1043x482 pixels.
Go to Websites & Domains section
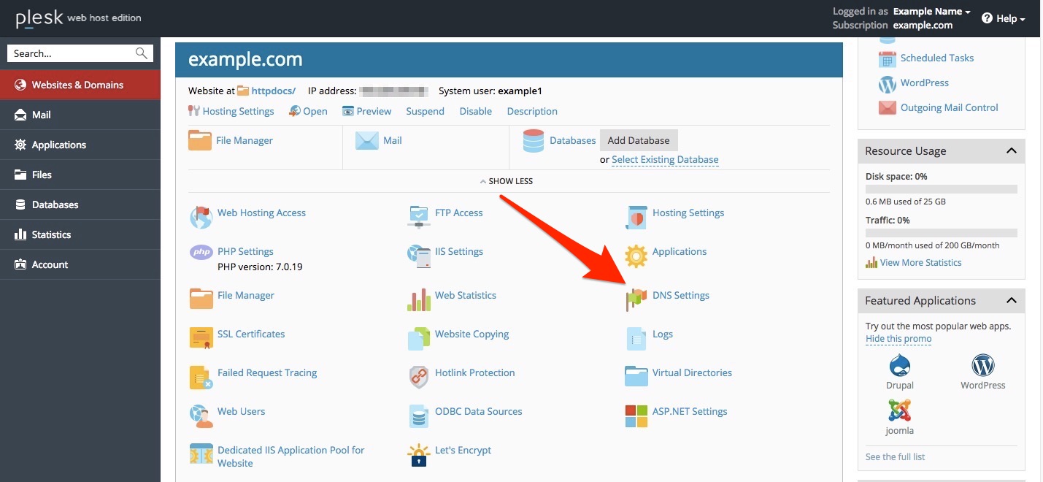80,85
